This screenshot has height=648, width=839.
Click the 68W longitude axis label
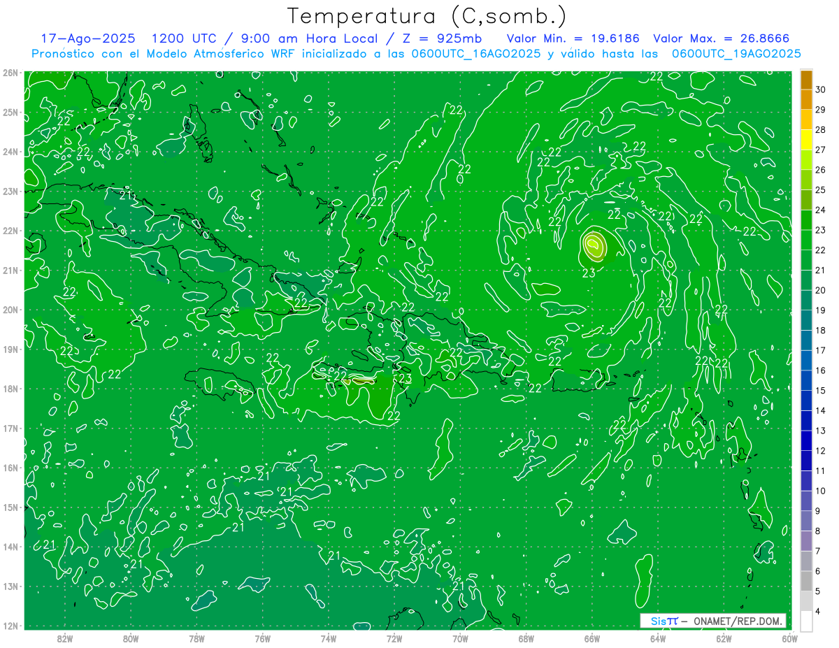[x=526, y=638]
